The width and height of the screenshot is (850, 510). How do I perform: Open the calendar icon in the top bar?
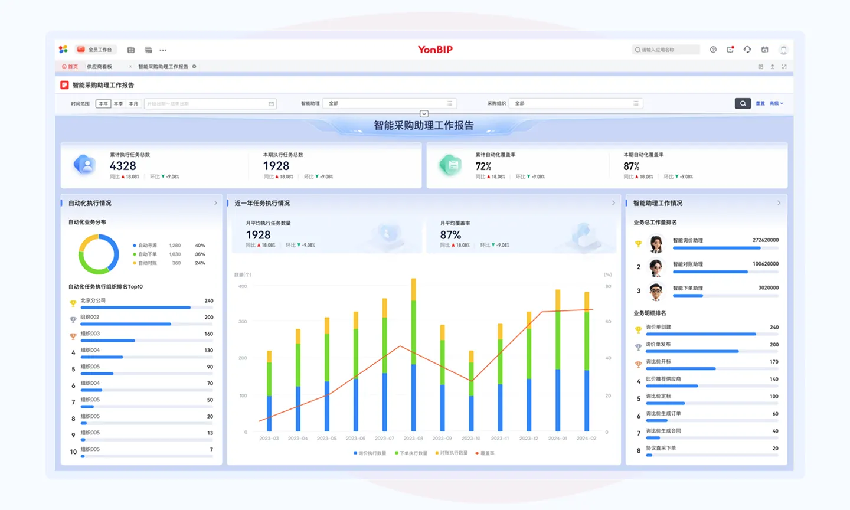coord(764,50)
